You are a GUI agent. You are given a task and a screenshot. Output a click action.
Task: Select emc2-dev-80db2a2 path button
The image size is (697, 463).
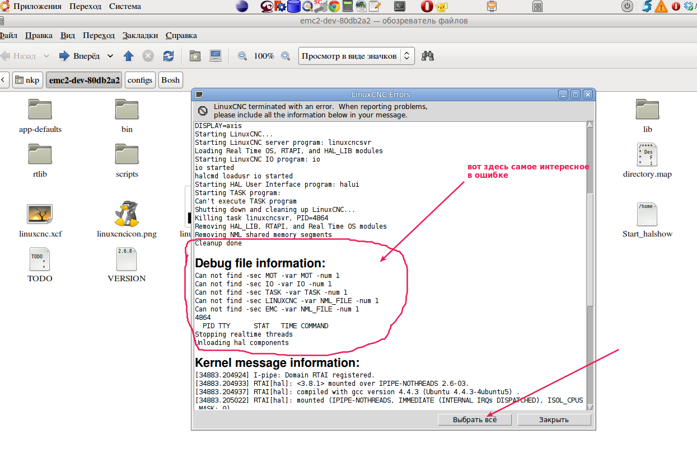(84, 80)
